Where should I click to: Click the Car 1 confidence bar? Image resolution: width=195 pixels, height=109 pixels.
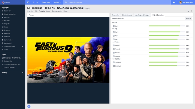[167, 26]
